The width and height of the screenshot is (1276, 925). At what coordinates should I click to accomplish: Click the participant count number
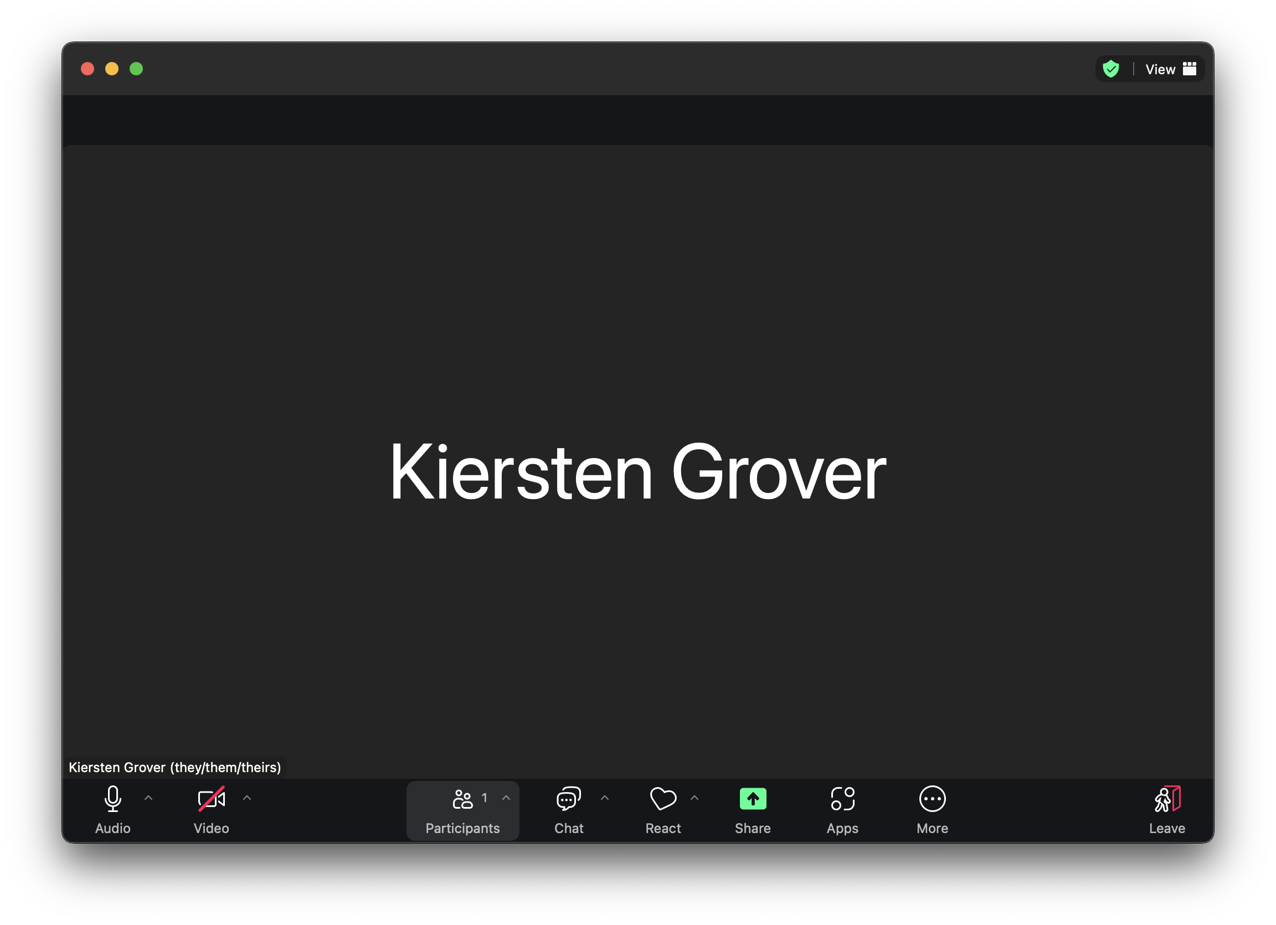tap(485, 798)
